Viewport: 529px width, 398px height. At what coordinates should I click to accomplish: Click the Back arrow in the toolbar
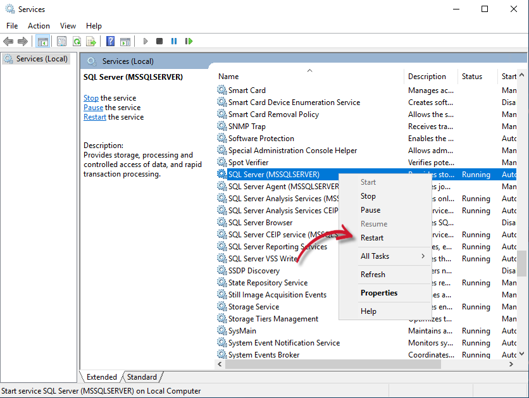(8, 41)
